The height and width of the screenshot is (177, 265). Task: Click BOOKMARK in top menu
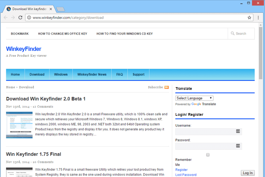[x=20, y=34]
